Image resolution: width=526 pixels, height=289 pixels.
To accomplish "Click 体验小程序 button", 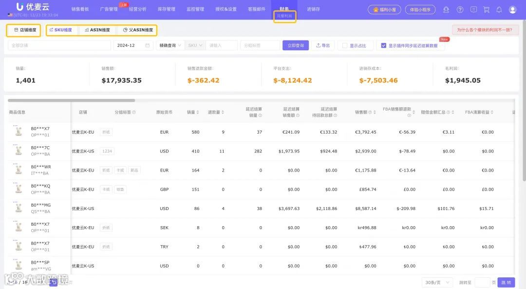I will pos(420,10).
